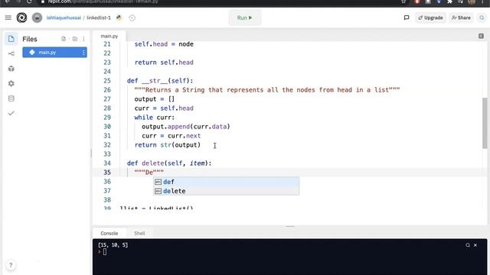
Task: Open the ishtiaquehussai profile link
Action: tap(64, 18)
